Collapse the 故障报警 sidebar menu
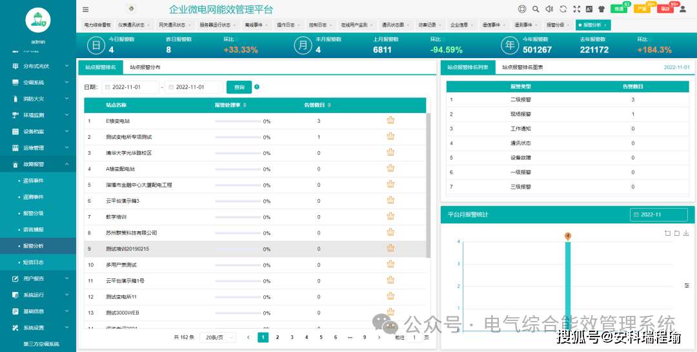The image size is (697, 352). coord(38,164)
